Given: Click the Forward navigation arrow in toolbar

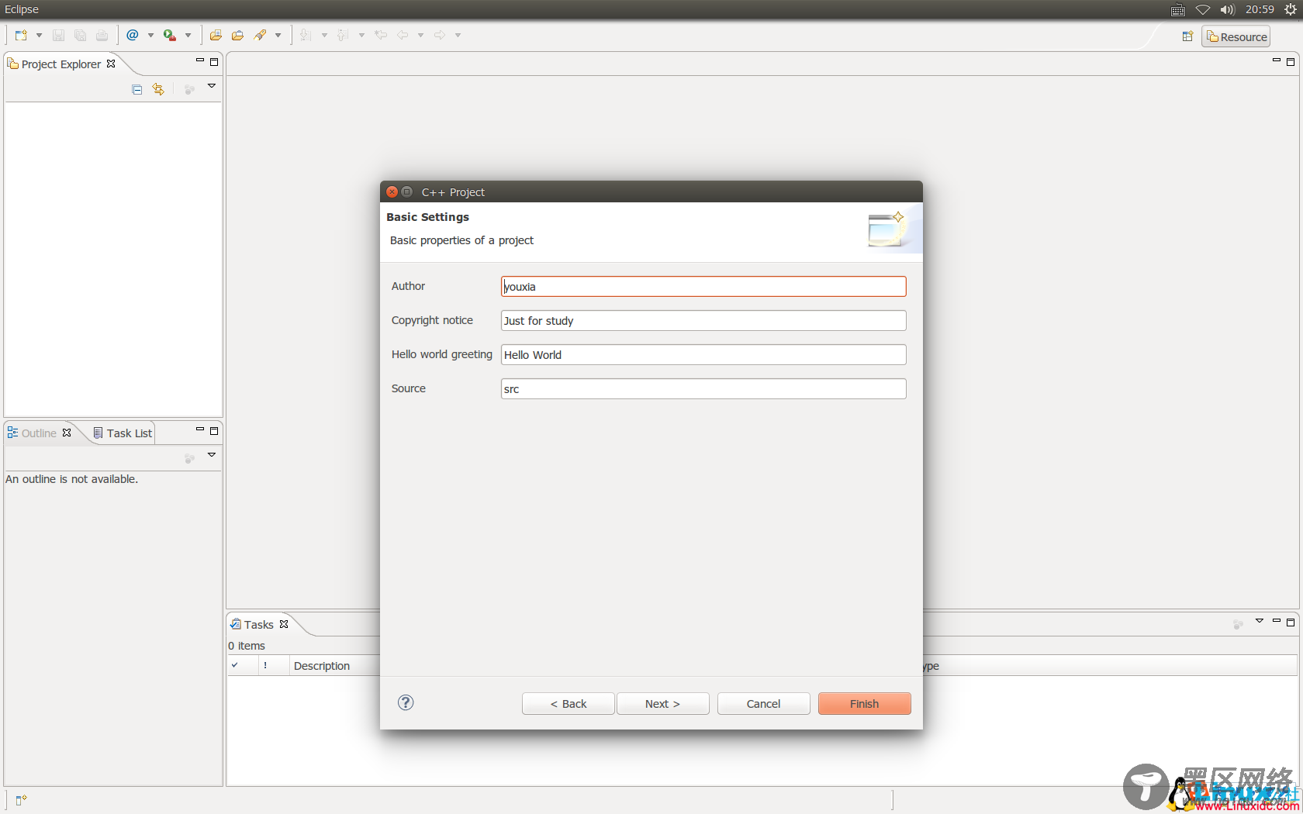Looking at the screenshot, I should click(440, 36).
